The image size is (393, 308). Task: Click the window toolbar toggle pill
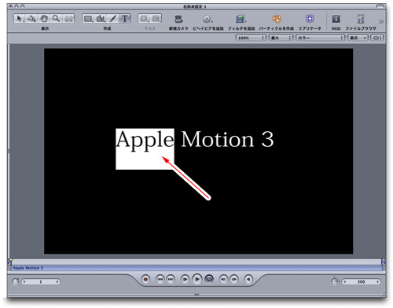click(x=380, y=6)
